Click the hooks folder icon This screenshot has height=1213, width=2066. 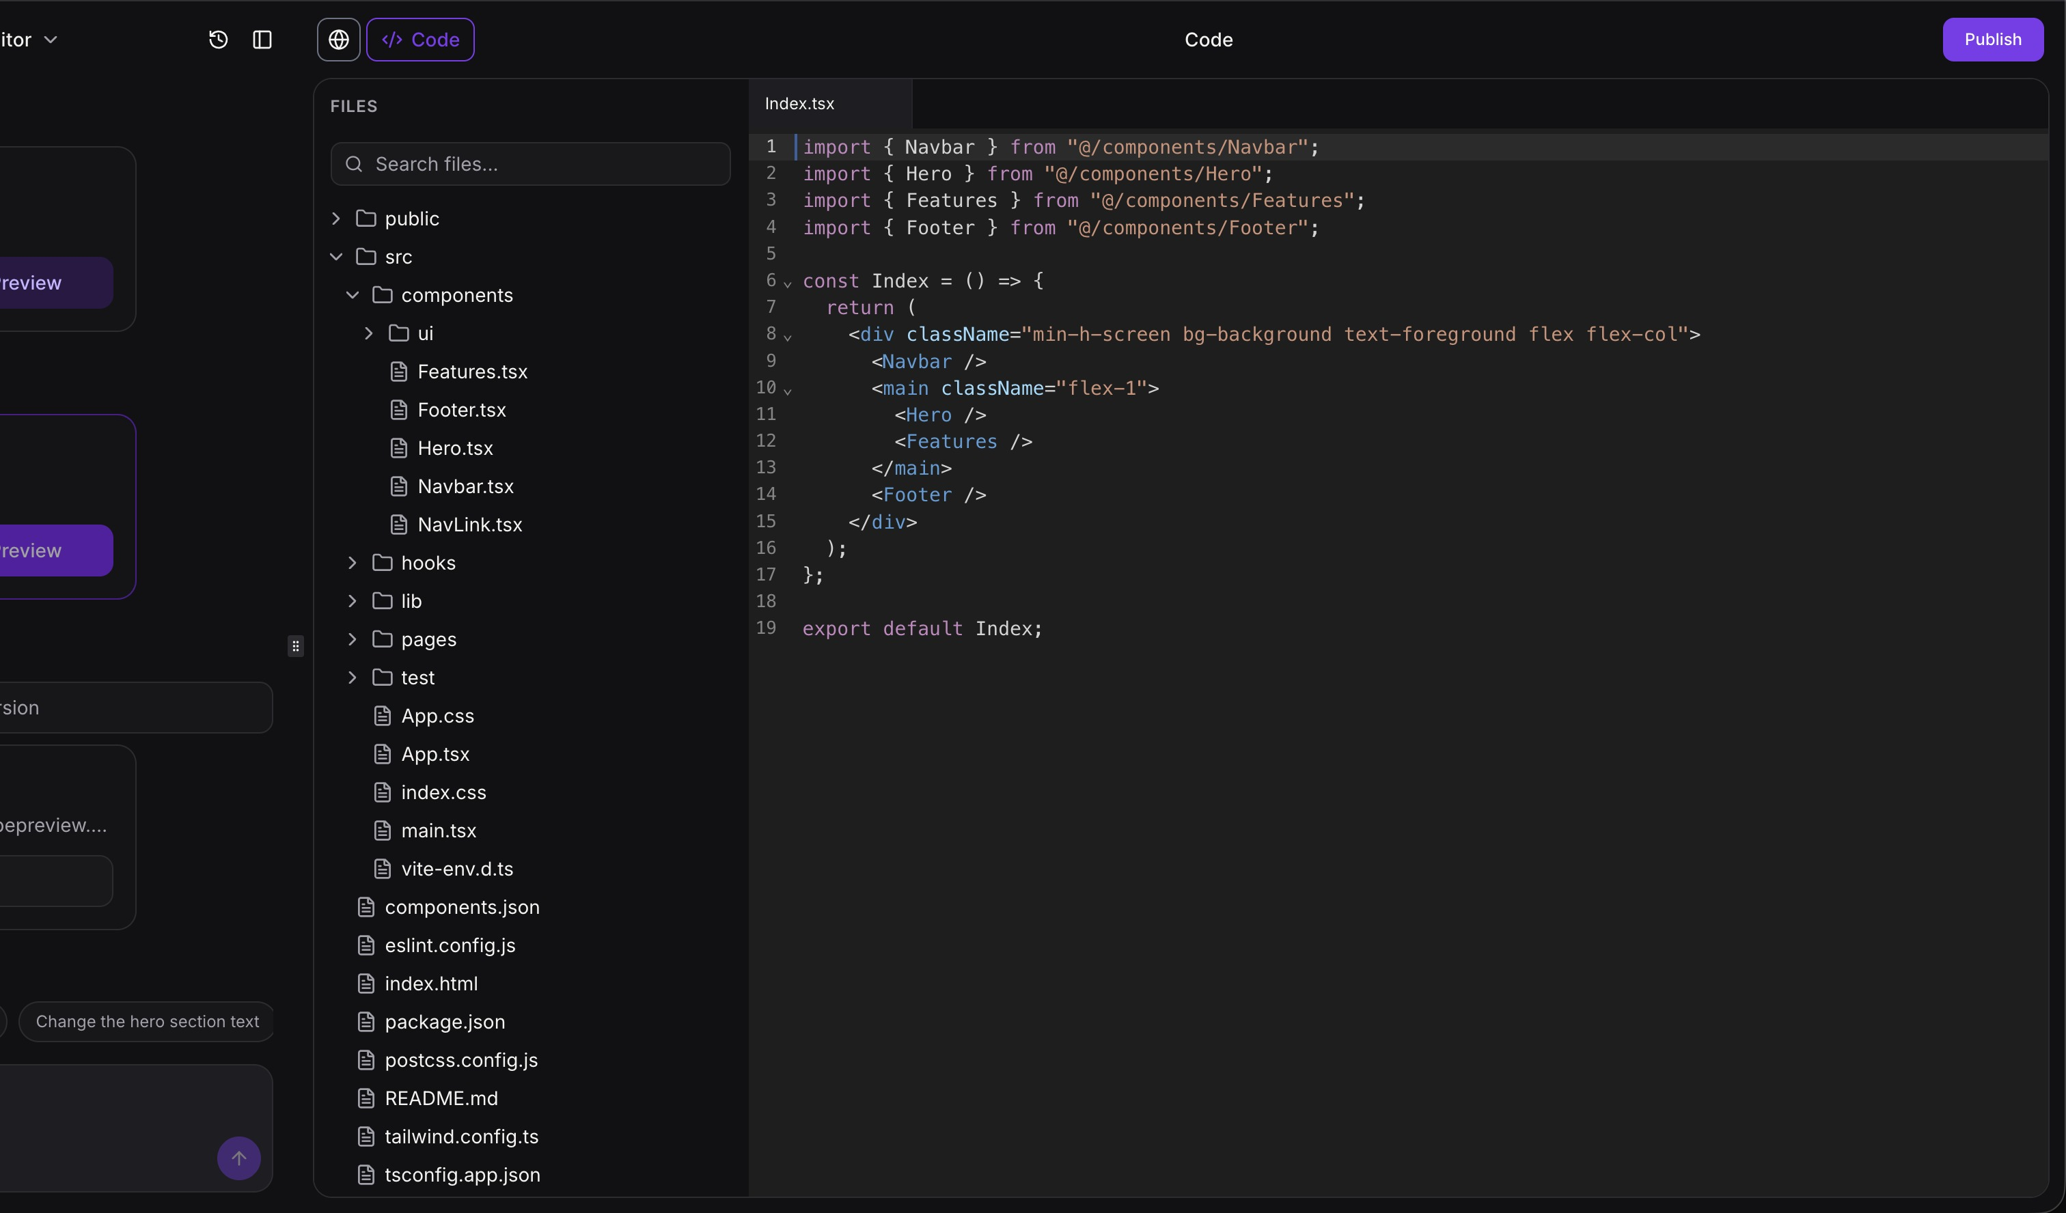coord(382,562)
